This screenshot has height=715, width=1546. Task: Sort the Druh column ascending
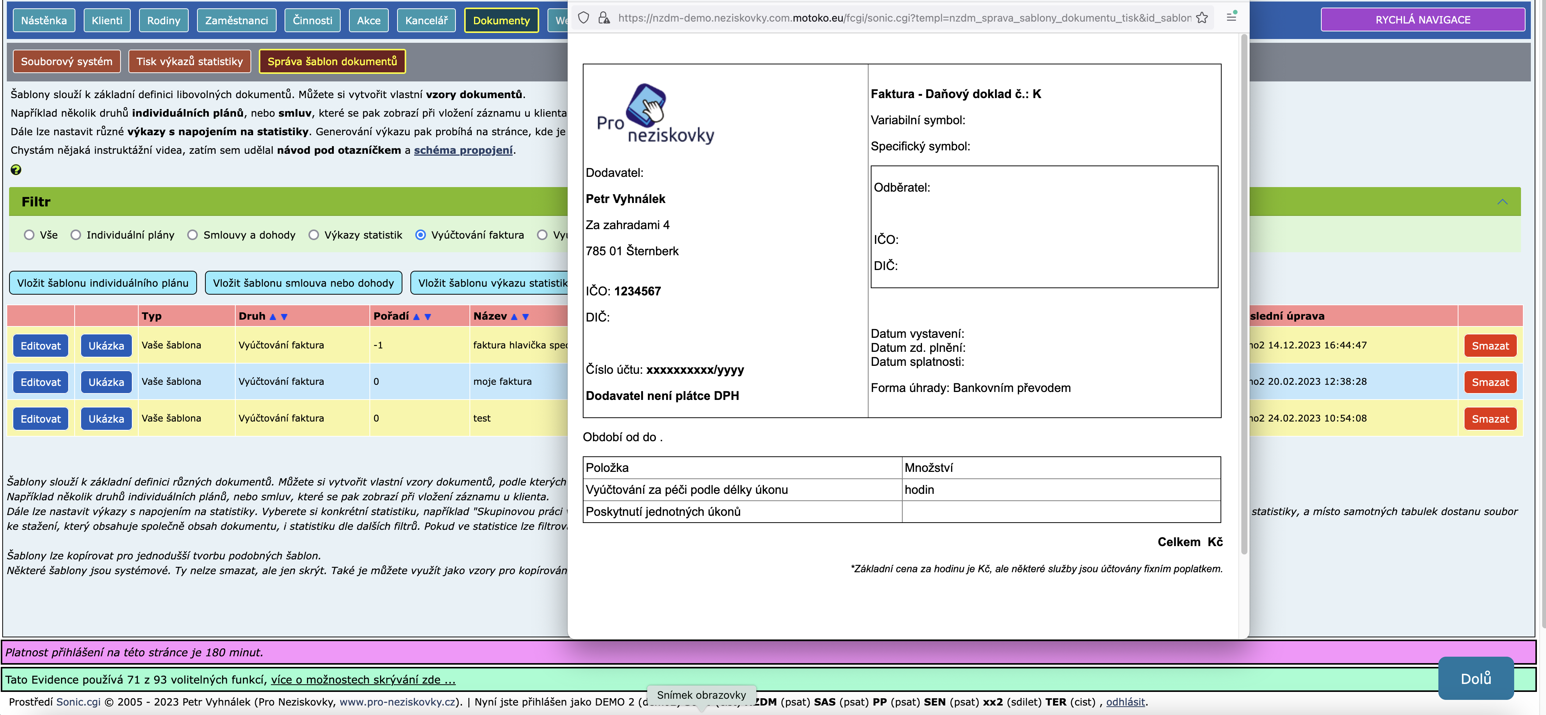tap(272, 317)
